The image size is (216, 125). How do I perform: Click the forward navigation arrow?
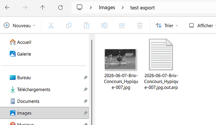25,8
